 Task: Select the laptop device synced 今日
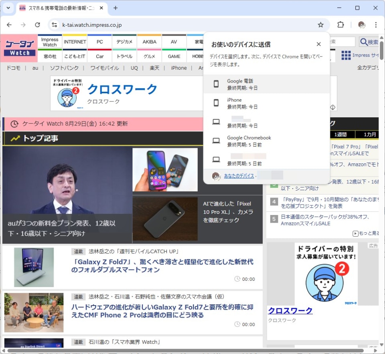click(267, 122)
